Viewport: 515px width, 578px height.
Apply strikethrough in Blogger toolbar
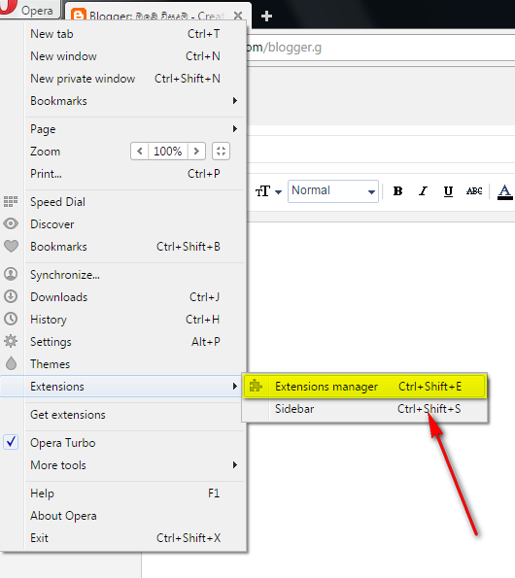click(474, 191)
